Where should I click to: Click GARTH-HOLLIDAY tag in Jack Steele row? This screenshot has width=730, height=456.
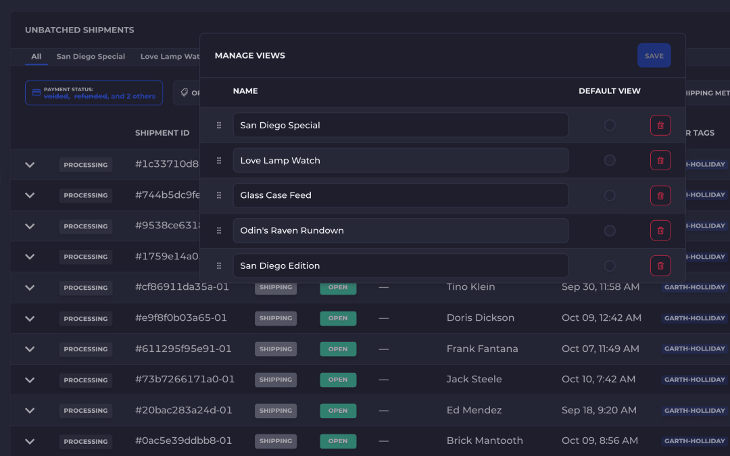(x=695, y=380)
